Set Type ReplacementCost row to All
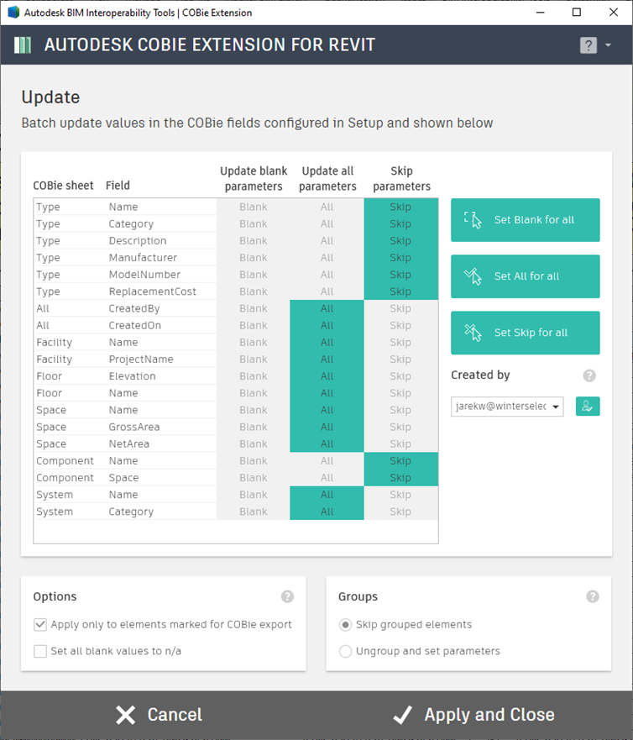This screenshot has height=740, width=633. [327, 291]
